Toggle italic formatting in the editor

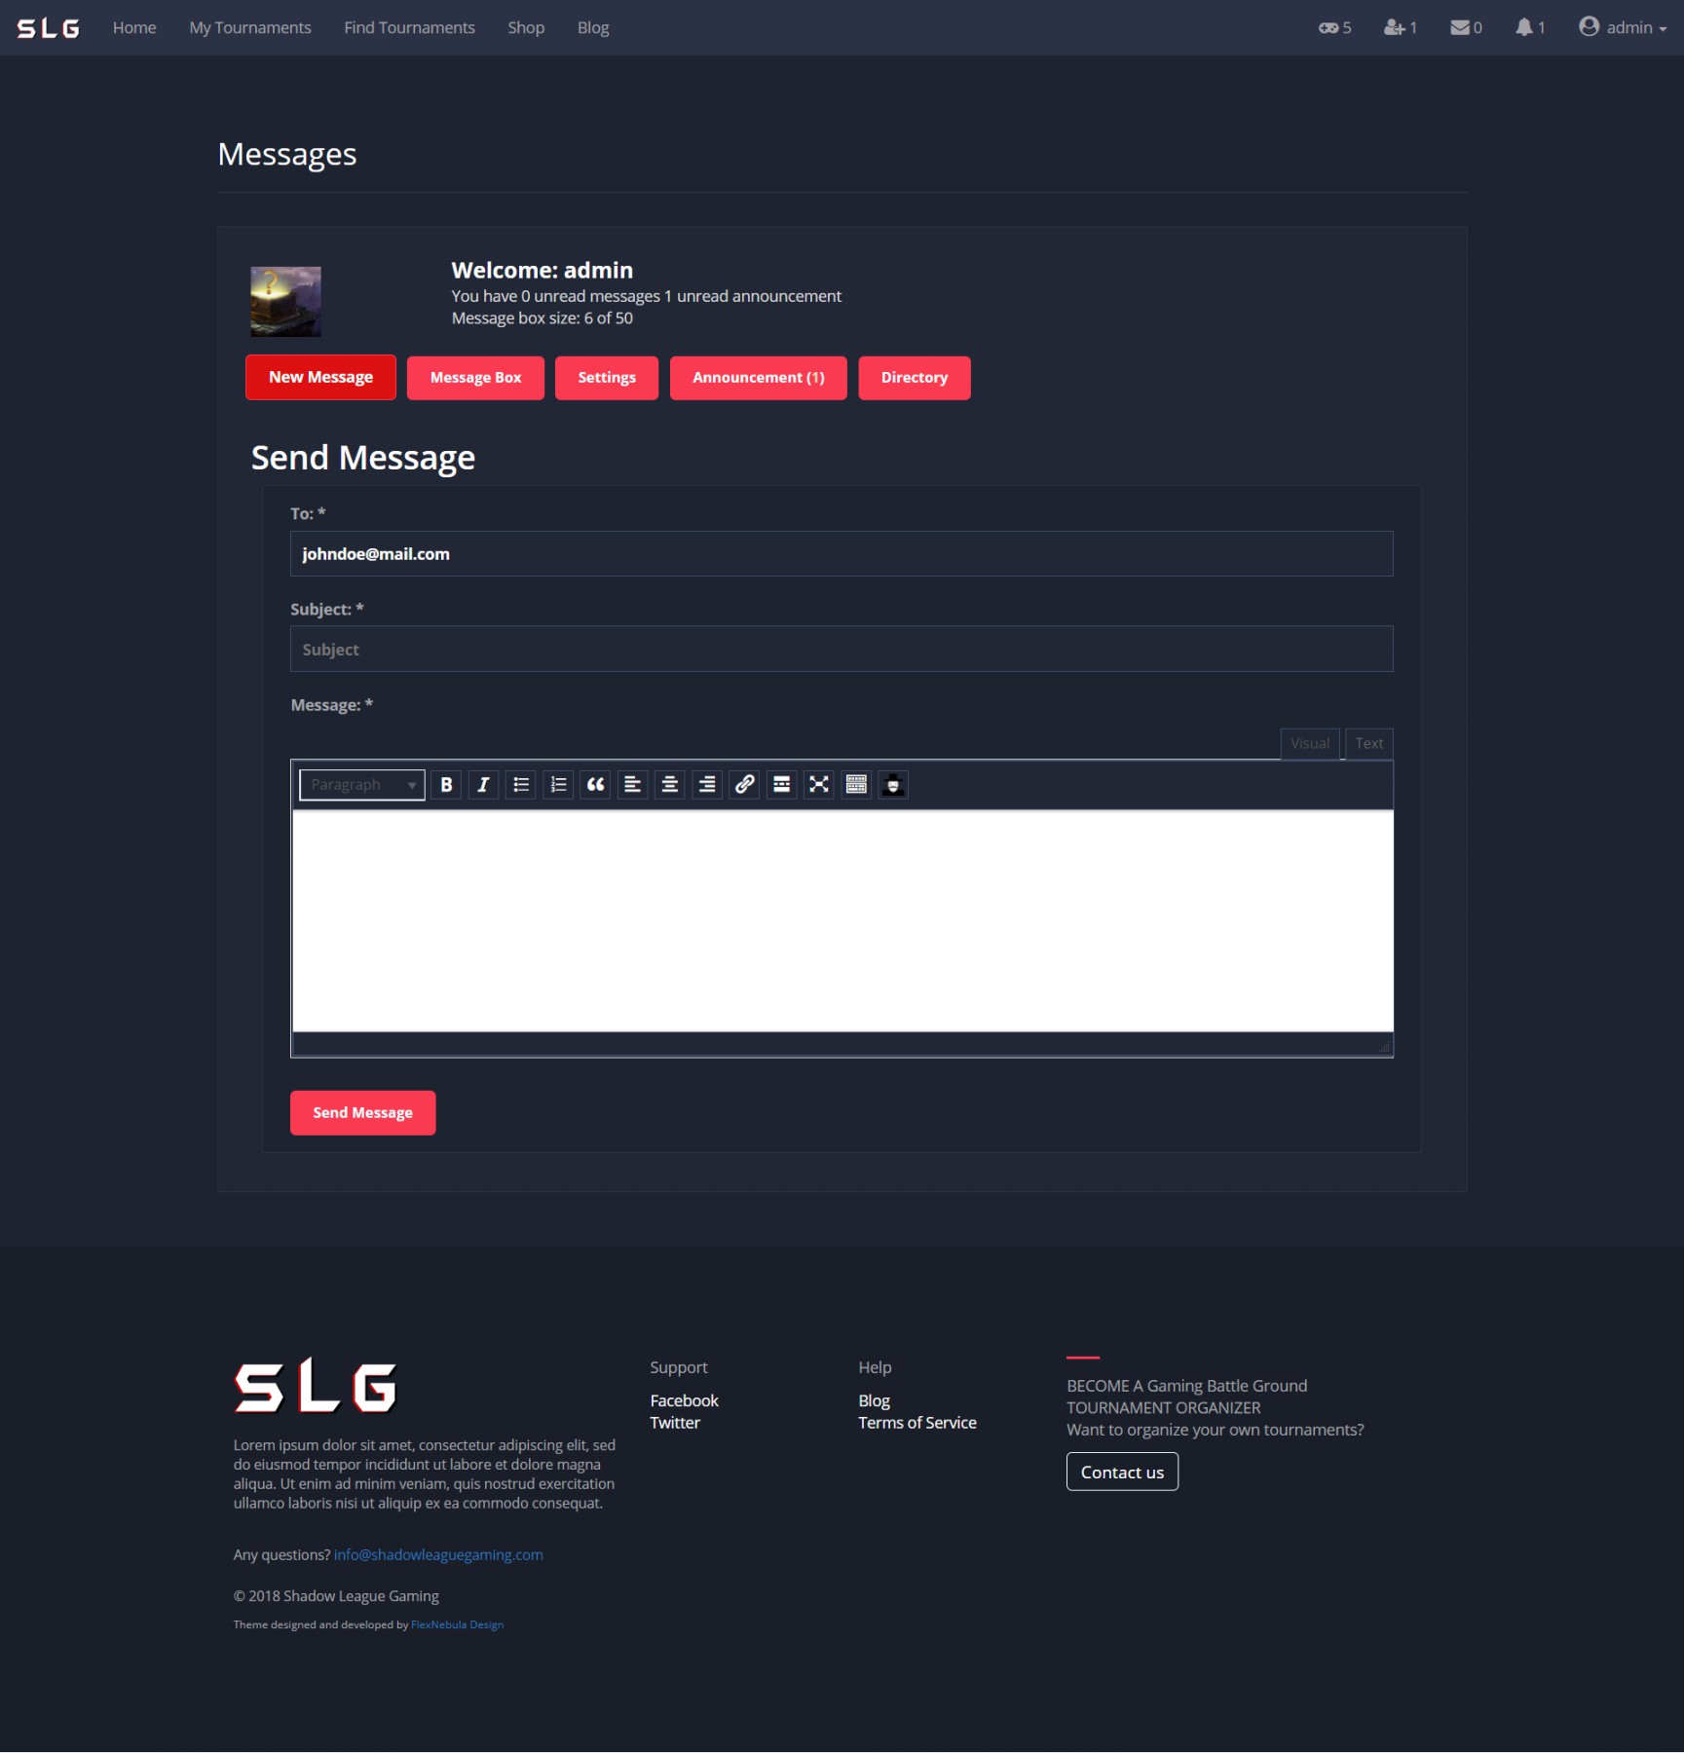(x=483, y=785)
